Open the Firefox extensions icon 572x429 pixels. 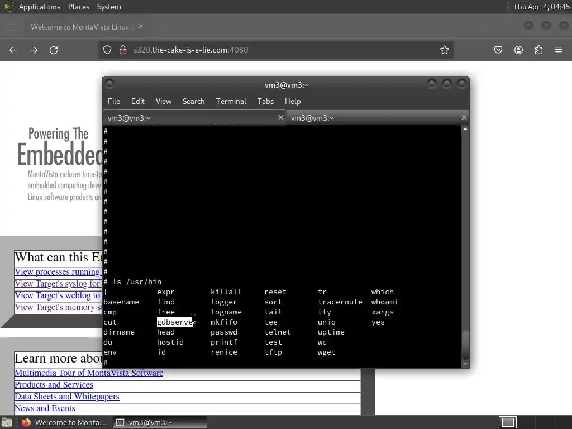coord(538,50)
